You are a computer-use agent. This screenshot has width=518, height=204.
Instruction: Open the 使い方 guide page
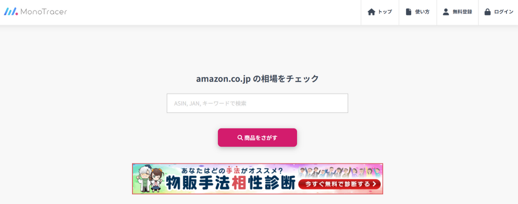pyautogui.click(x=418, y=12)
